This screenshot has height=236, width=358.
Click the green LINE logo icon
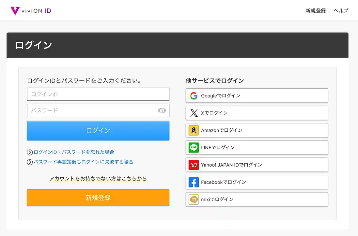coord(194,148)
